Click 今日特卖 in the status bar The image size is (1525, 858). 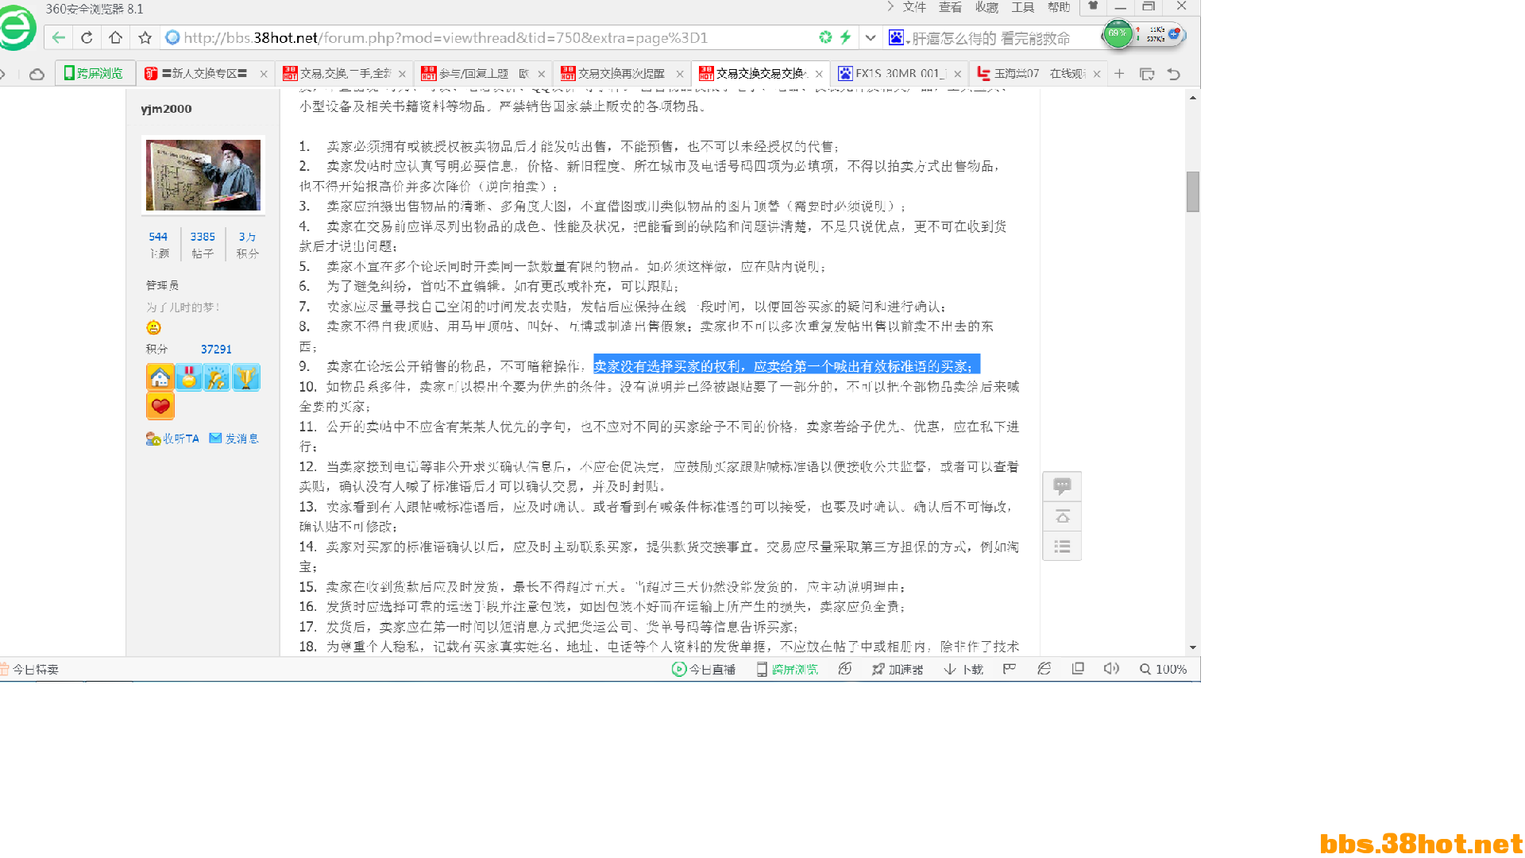click(x=29, y=670)
